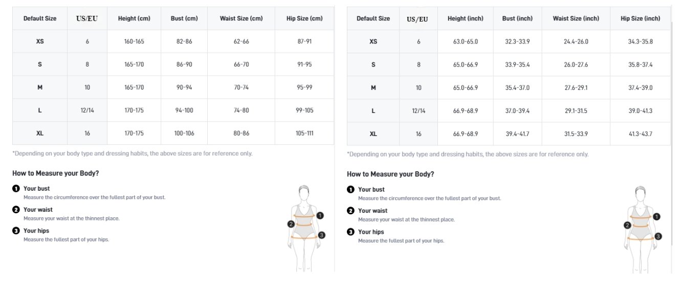Select the XL row in the inch table
Screen dimensions: 684x291
(509, 134)
